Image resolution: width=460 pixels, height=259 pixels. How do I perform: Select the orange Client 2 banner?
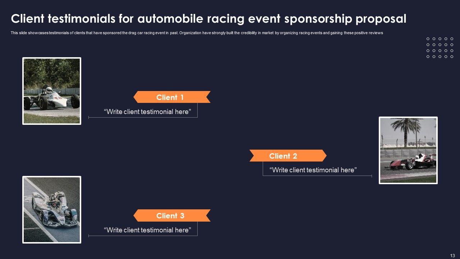288,156
